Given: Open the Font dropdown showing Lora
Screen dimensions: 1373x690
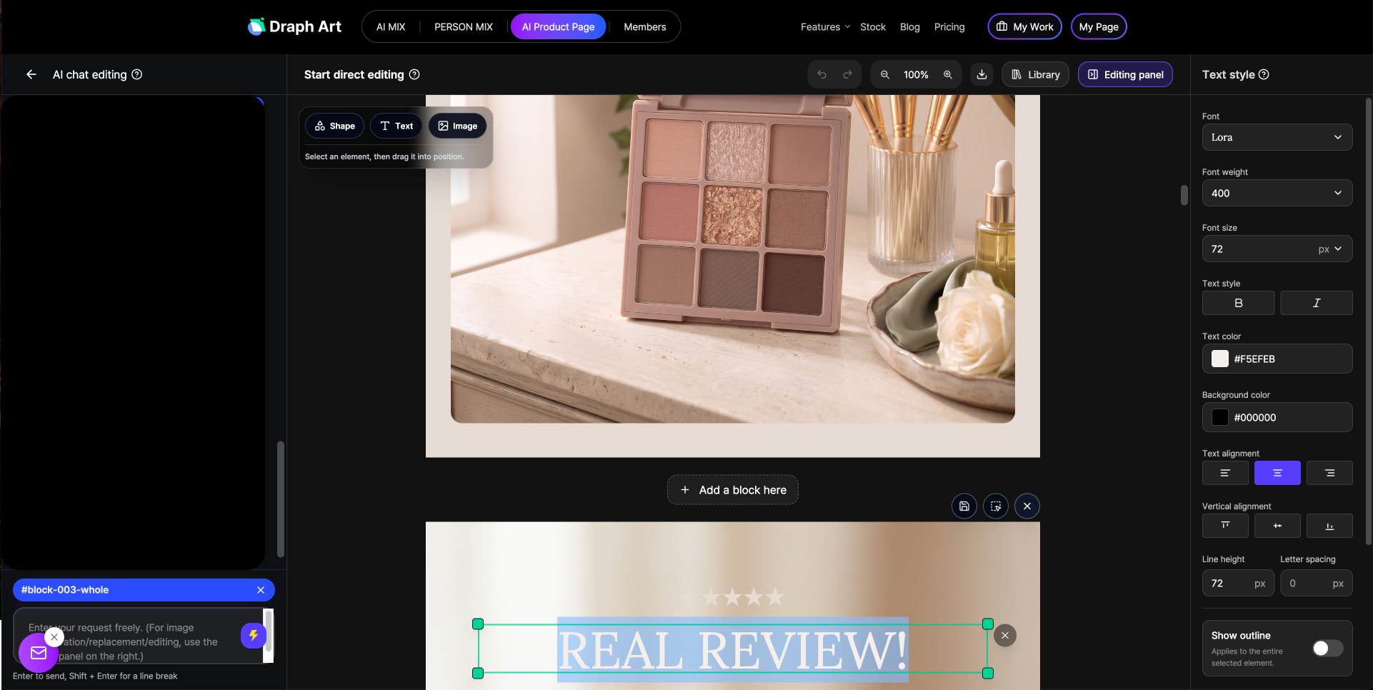Looking at the screenshot, I should (x=1277, y=137).
